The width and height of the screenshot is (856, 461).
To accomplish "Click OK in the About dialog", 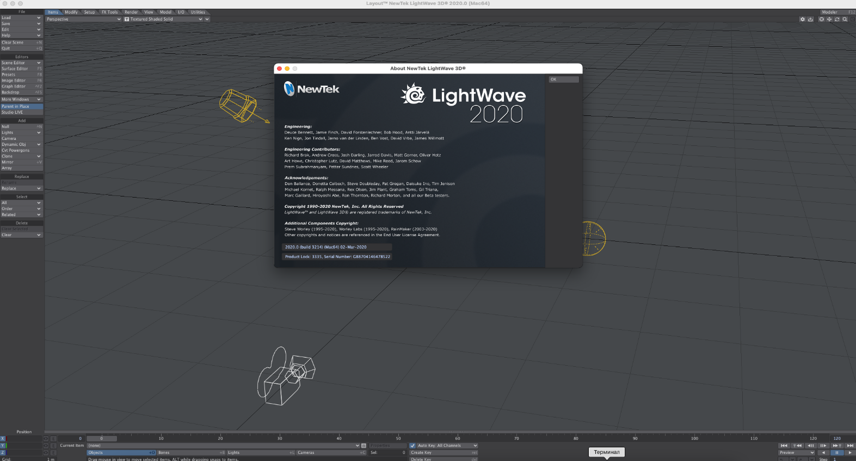I will click(563, 79).
